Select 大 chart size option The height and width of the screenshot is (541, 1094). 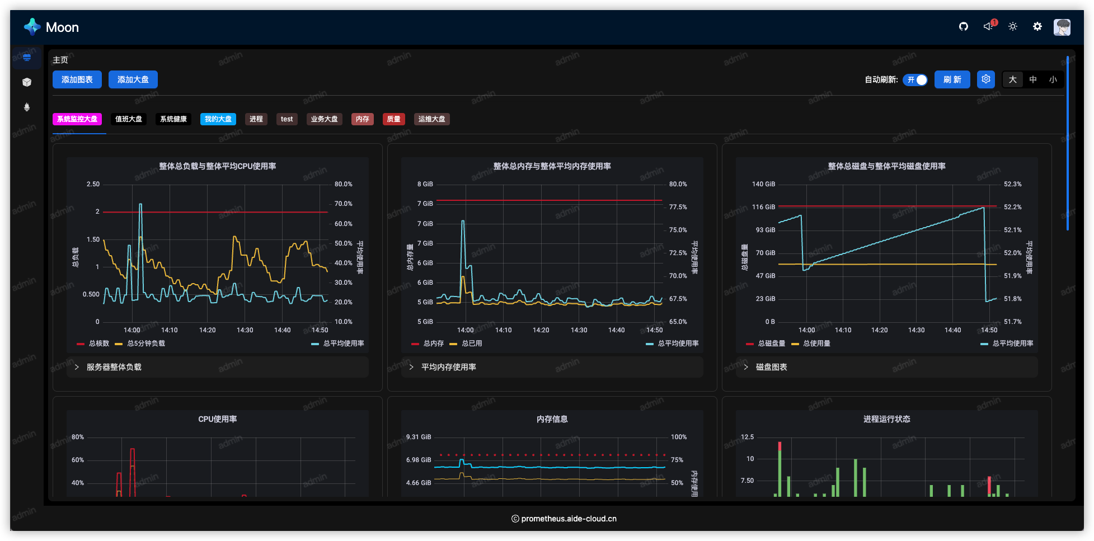coord(1012,79)
